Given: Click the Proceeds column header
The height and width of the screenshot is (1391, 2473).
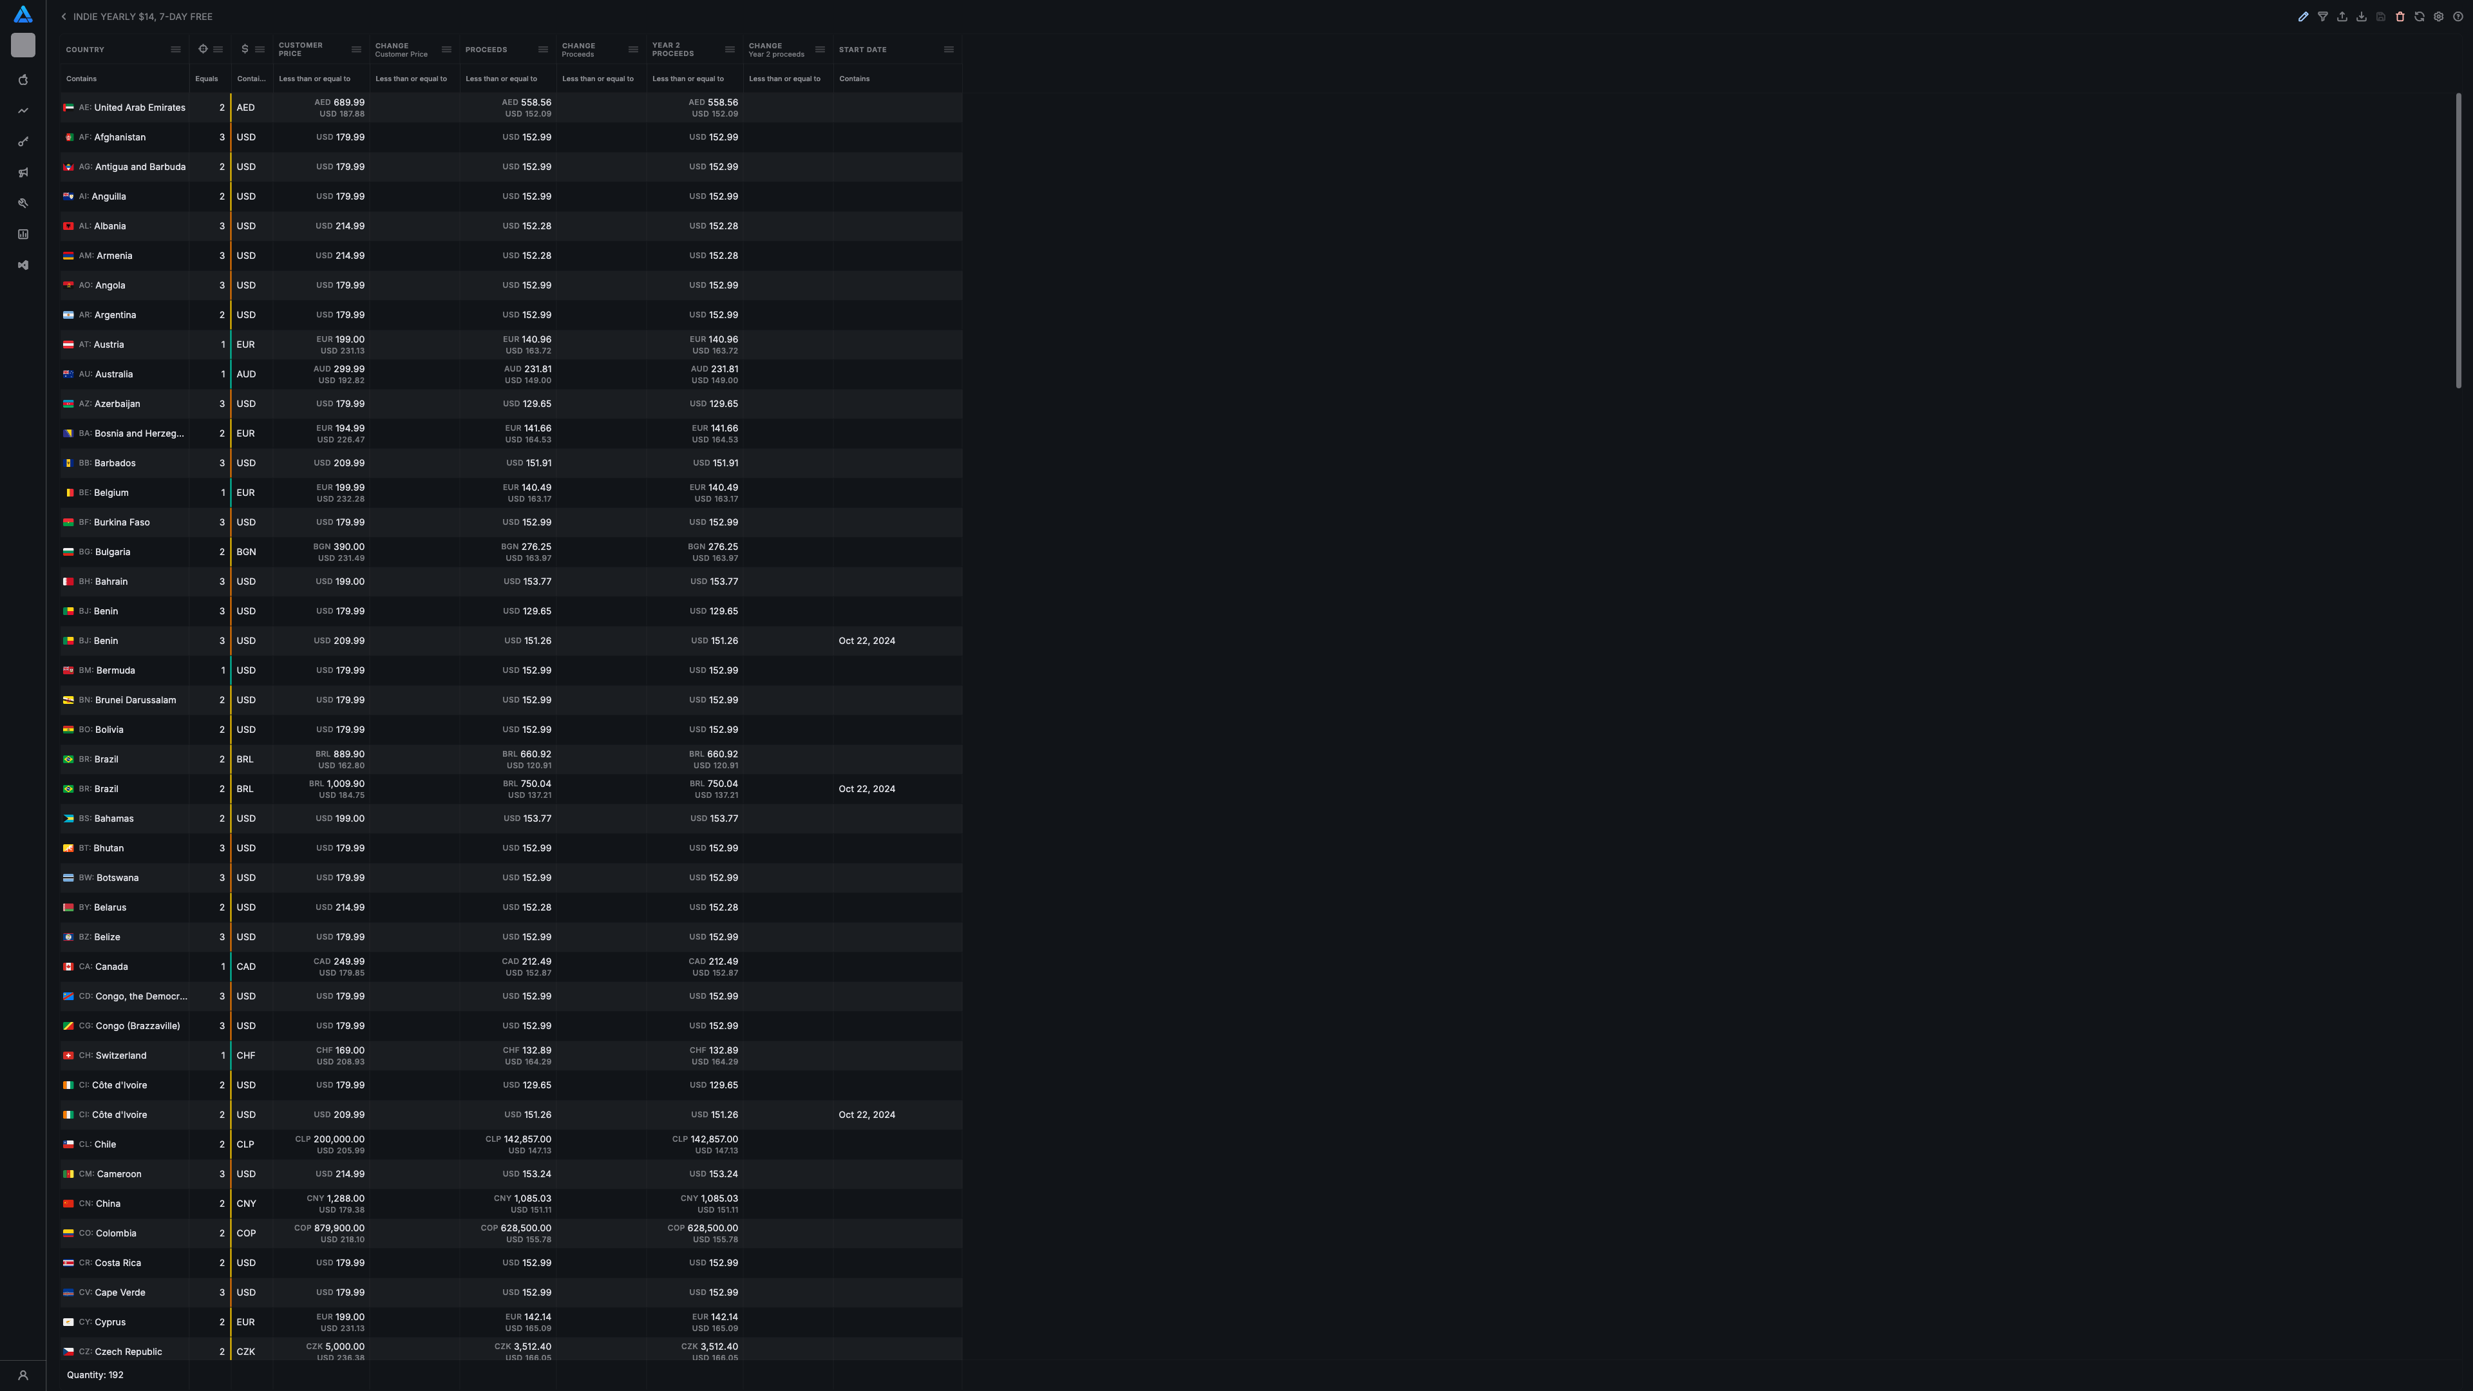Looking at the screenshot, I should tap(487, 50).
